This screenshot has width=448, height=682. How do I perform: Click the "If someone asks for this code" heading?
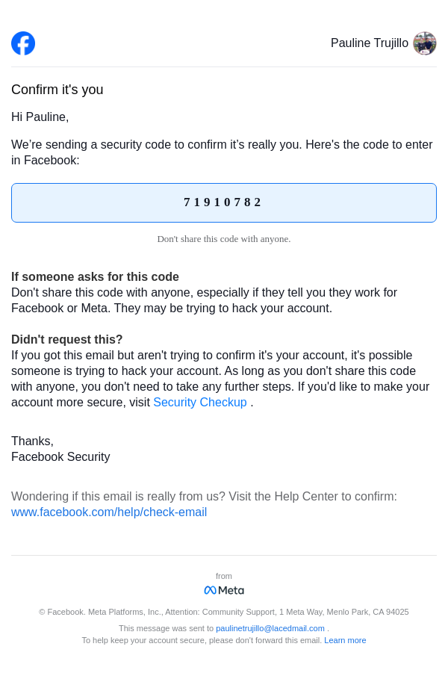(x=95, y=277)
